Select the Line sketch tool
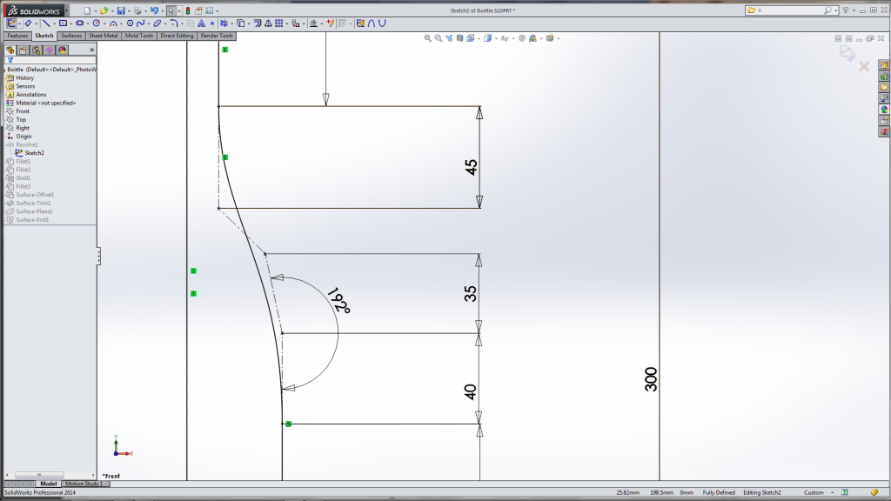 (x=47, y=25)
